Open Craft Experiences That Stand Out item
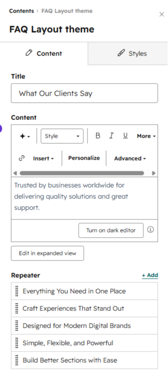 click(x=85, y=309)
